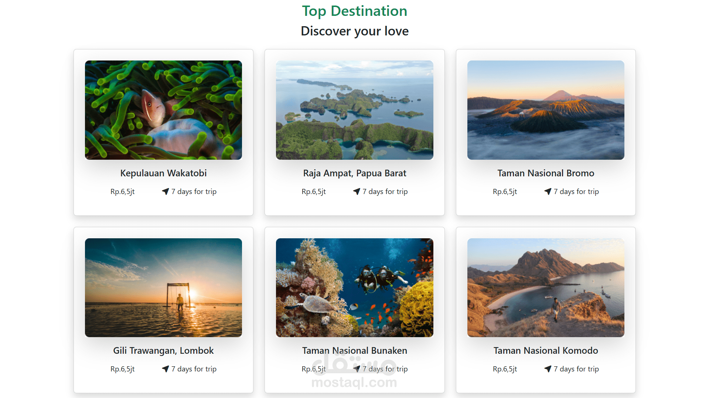The width and height of the screenshot is (709, 398).
Task: Click the Taman Nasional Bromo title
Action: [546, 173]
